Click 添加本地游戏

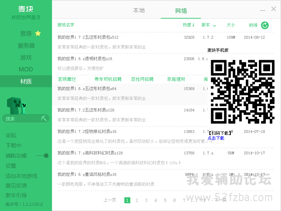[21, 176]
